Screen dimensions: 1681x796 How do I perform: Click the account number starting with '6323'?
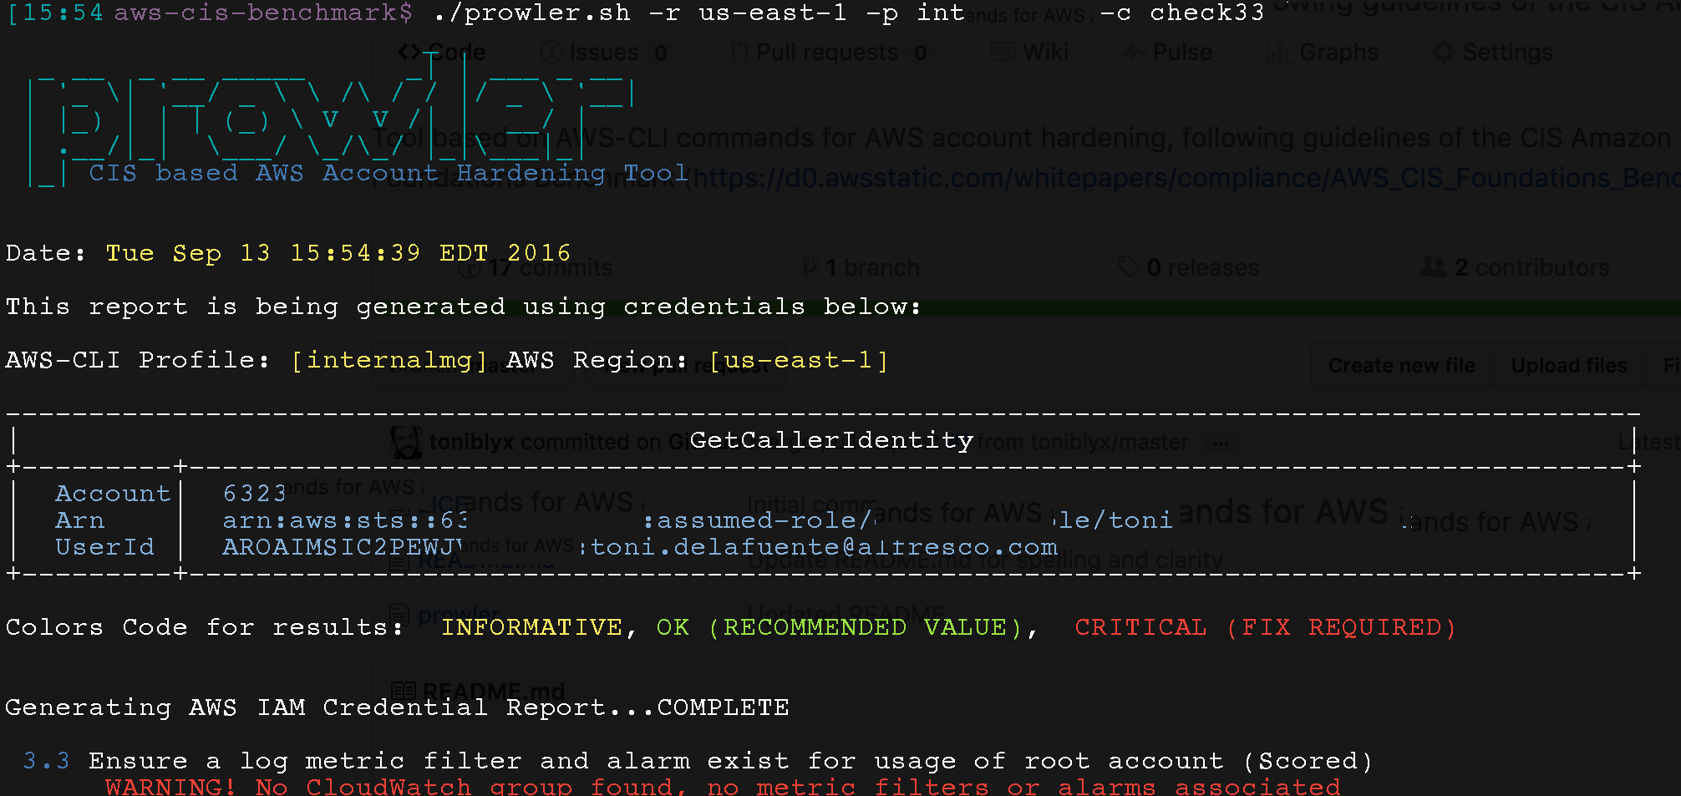[255, 494]
